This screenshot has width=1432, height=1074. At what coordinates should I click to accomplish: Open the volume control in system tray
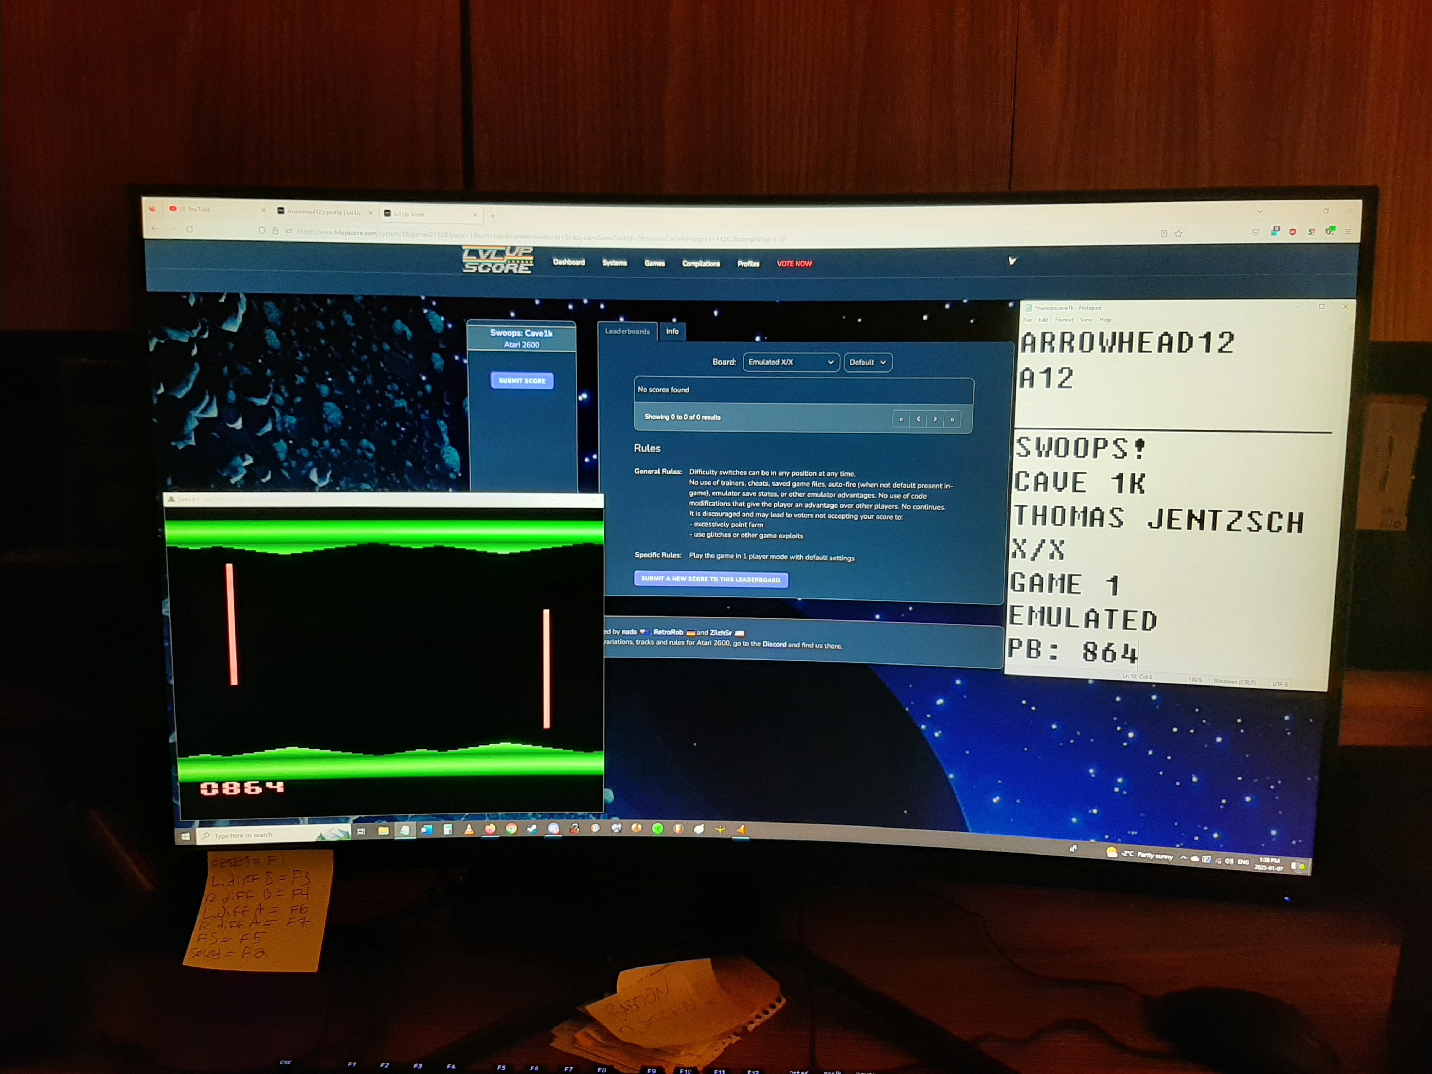(x=1229, y=862)
